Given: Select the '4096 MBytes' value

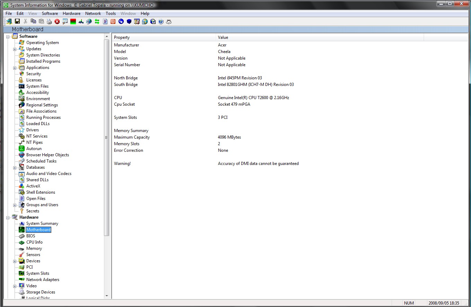Looking at the screenshot, I should 229,137.
